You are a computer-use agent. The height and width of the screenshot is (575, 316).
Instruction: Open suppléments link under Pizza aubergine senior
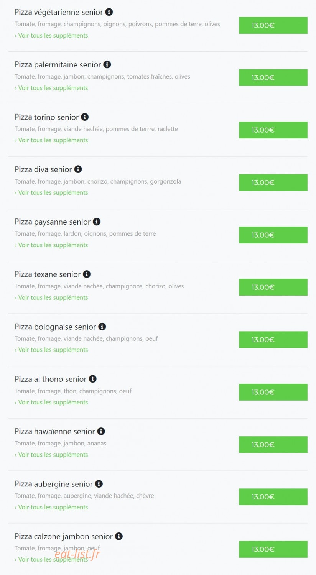point(51,507)
